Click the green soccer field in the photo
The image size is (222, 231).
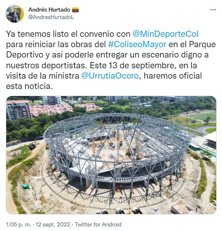point(200,116)
